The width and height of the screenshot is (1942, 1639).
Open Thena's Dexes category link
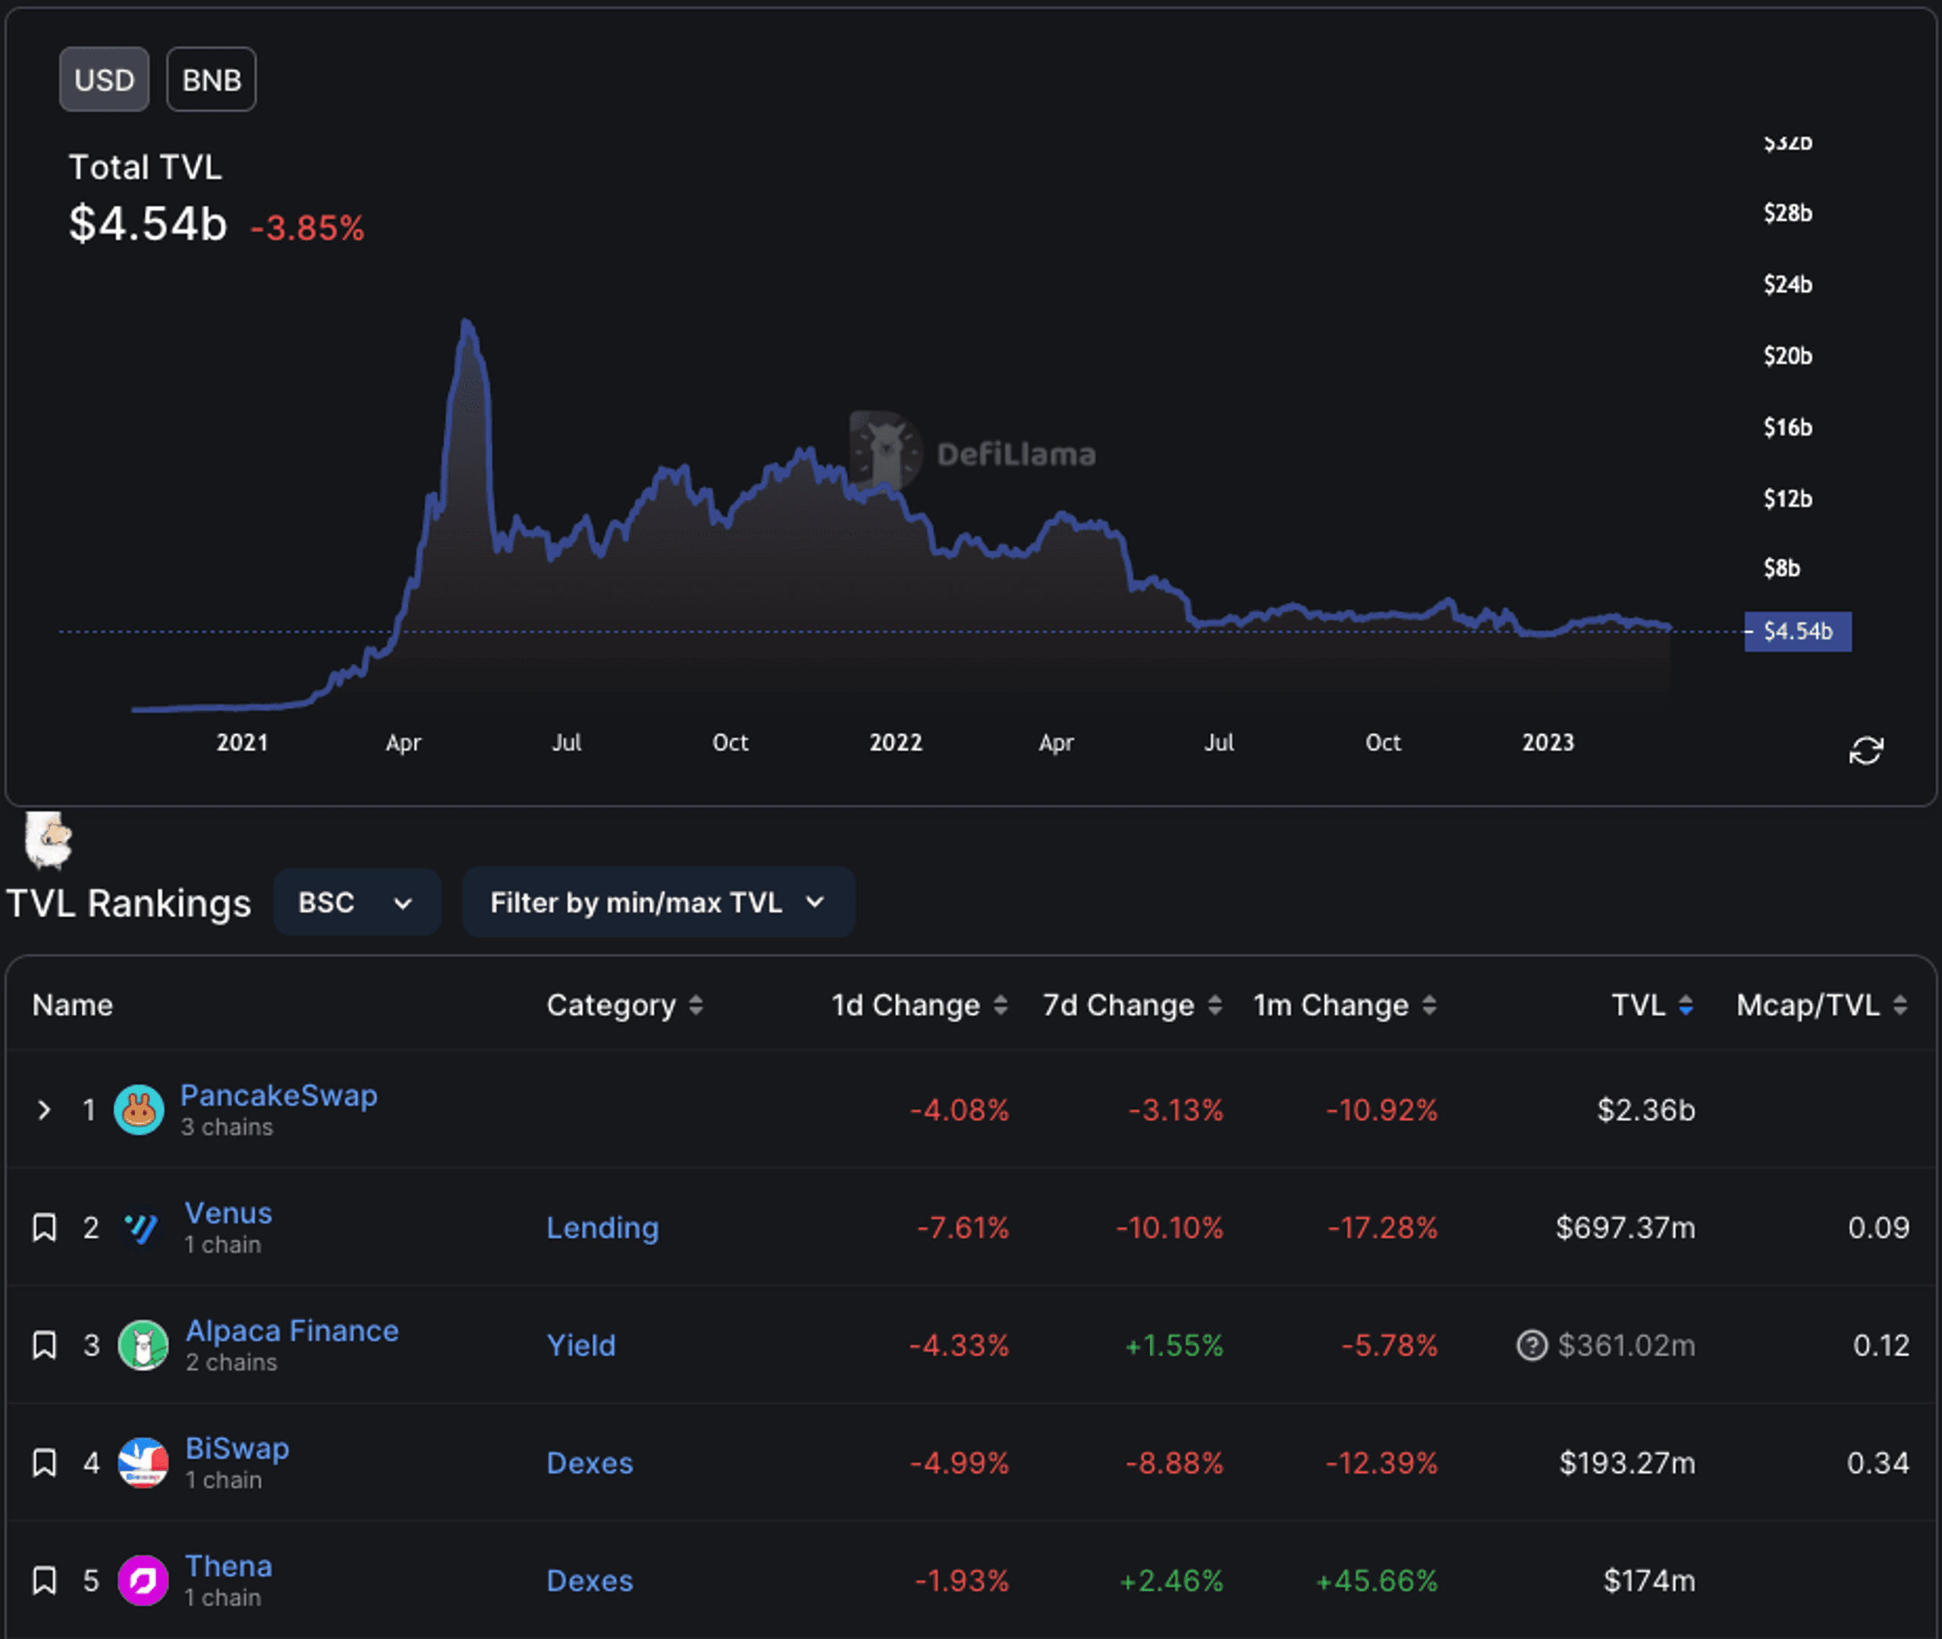click(589, 1581)
